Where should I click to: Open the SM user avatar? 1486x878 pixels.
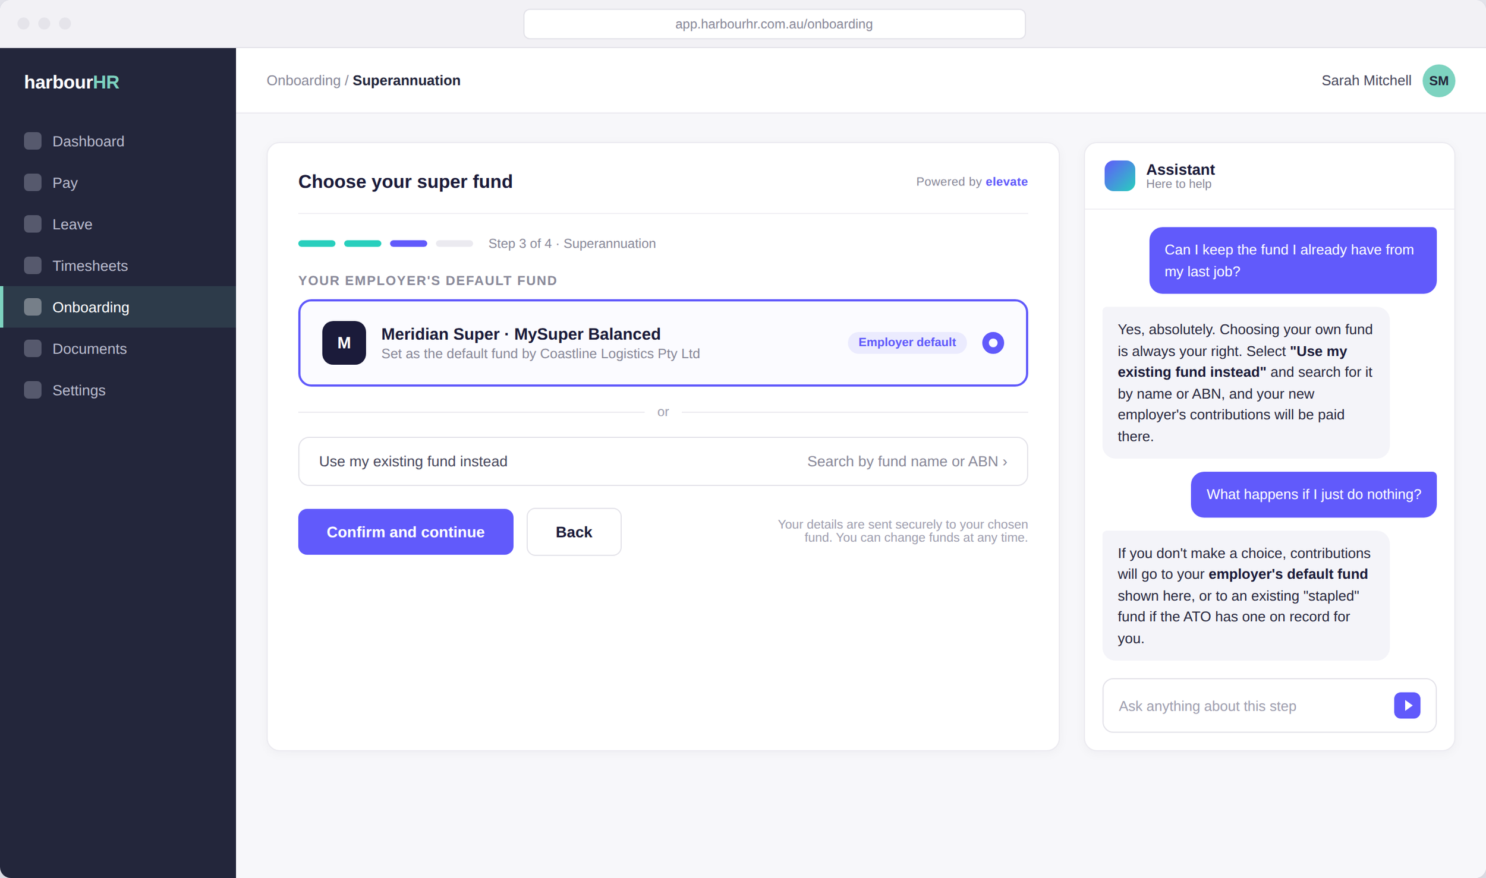pyautogui.click(x=1438, y=81)
